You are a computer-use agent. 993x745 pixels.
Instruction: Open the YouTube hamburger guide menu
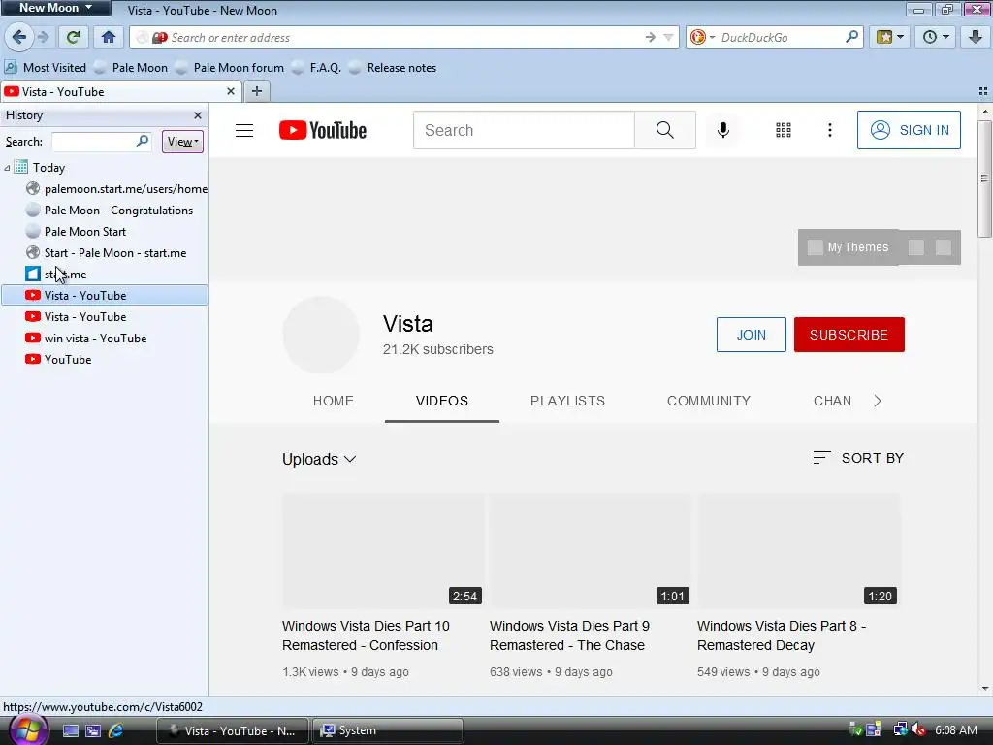tap(244, 131)
